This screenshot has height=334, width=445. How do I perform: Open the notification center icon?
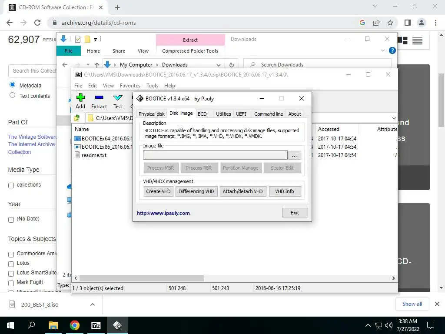coord(431,325)
